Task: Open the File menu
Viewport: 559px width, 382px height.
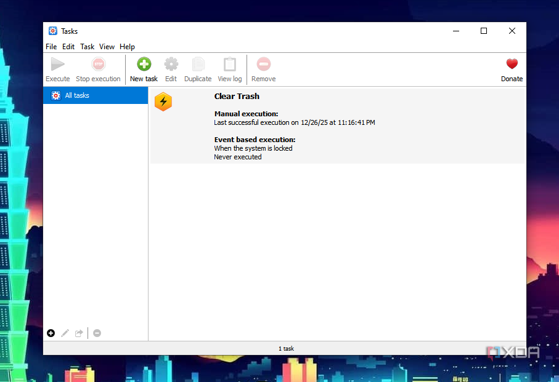Action: (51, 47)
